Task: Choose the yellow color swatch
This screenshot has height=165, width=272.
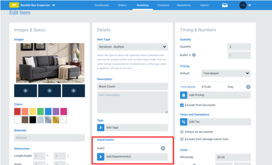Action: tap(33, 111)
